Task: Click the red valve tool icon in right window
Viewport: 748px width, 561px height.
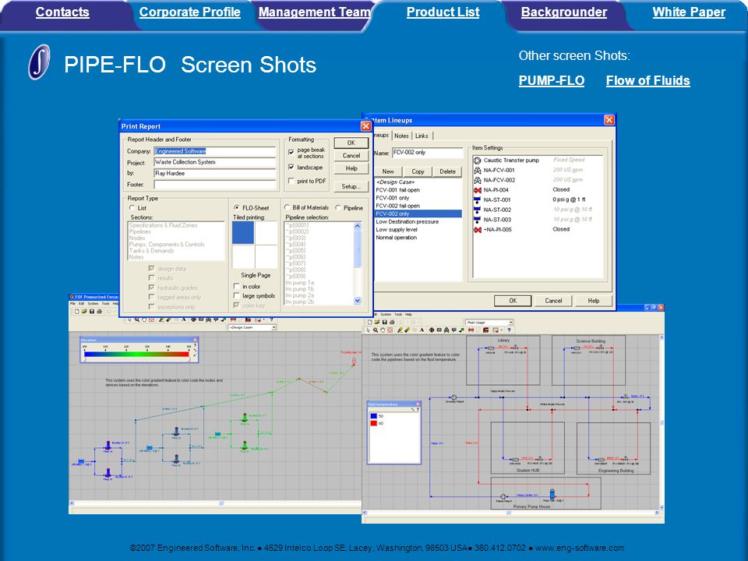Action: pos(471,330)
